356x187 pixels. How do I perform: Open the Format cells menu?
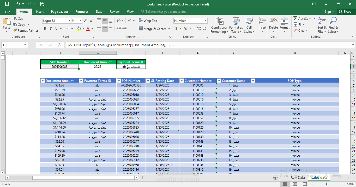coord(285,25)
